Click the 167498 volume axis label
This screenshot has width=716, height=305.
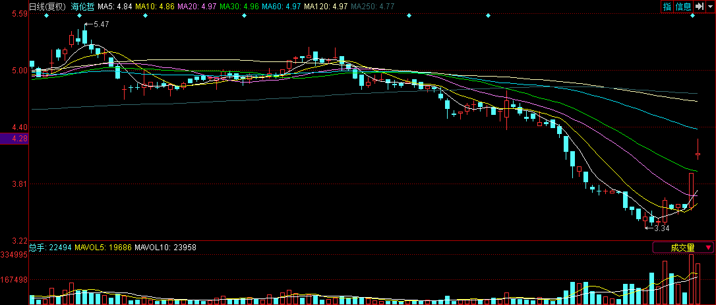[x=14, y=279]
